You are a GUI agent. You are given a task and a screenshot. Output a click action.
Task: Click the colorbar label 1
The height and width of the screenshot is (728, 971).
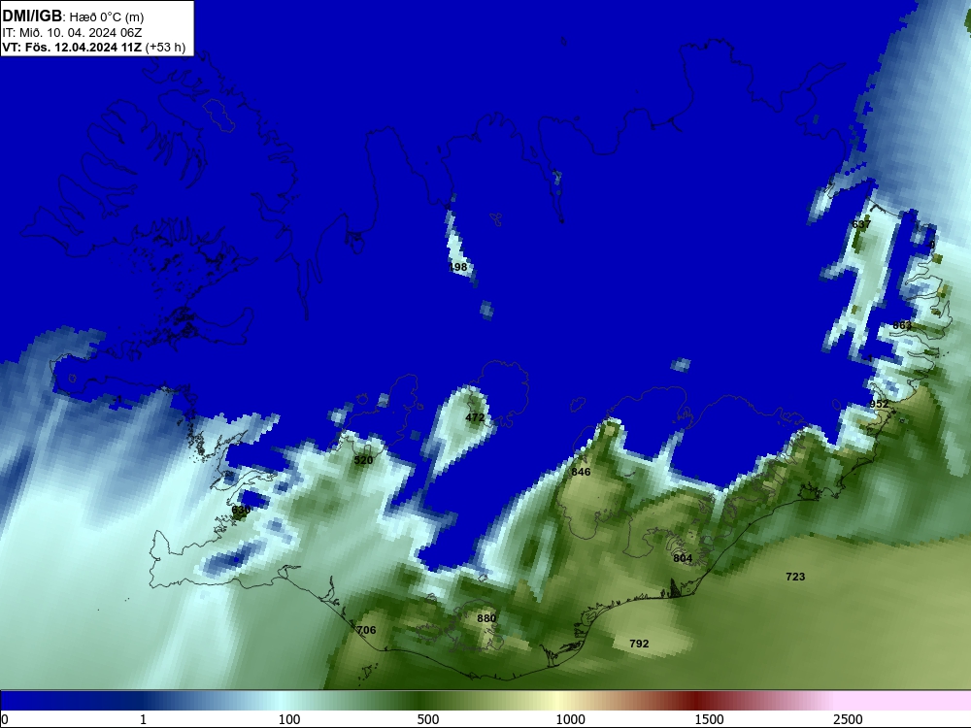pyautogui.click(x=143, y=719)
